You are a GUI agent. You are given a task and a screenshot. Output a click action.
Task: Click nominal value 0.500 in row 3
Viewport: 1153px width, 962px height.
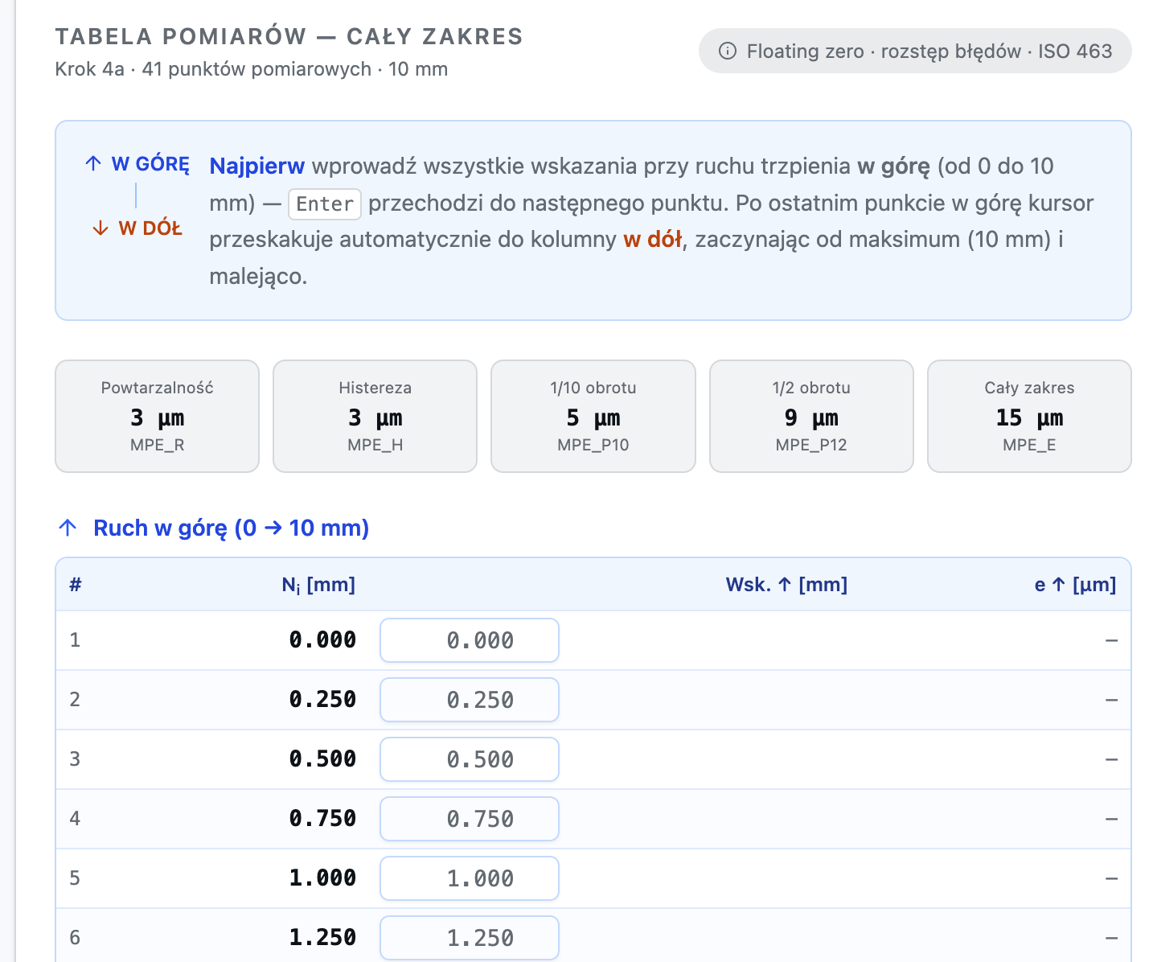322,759
